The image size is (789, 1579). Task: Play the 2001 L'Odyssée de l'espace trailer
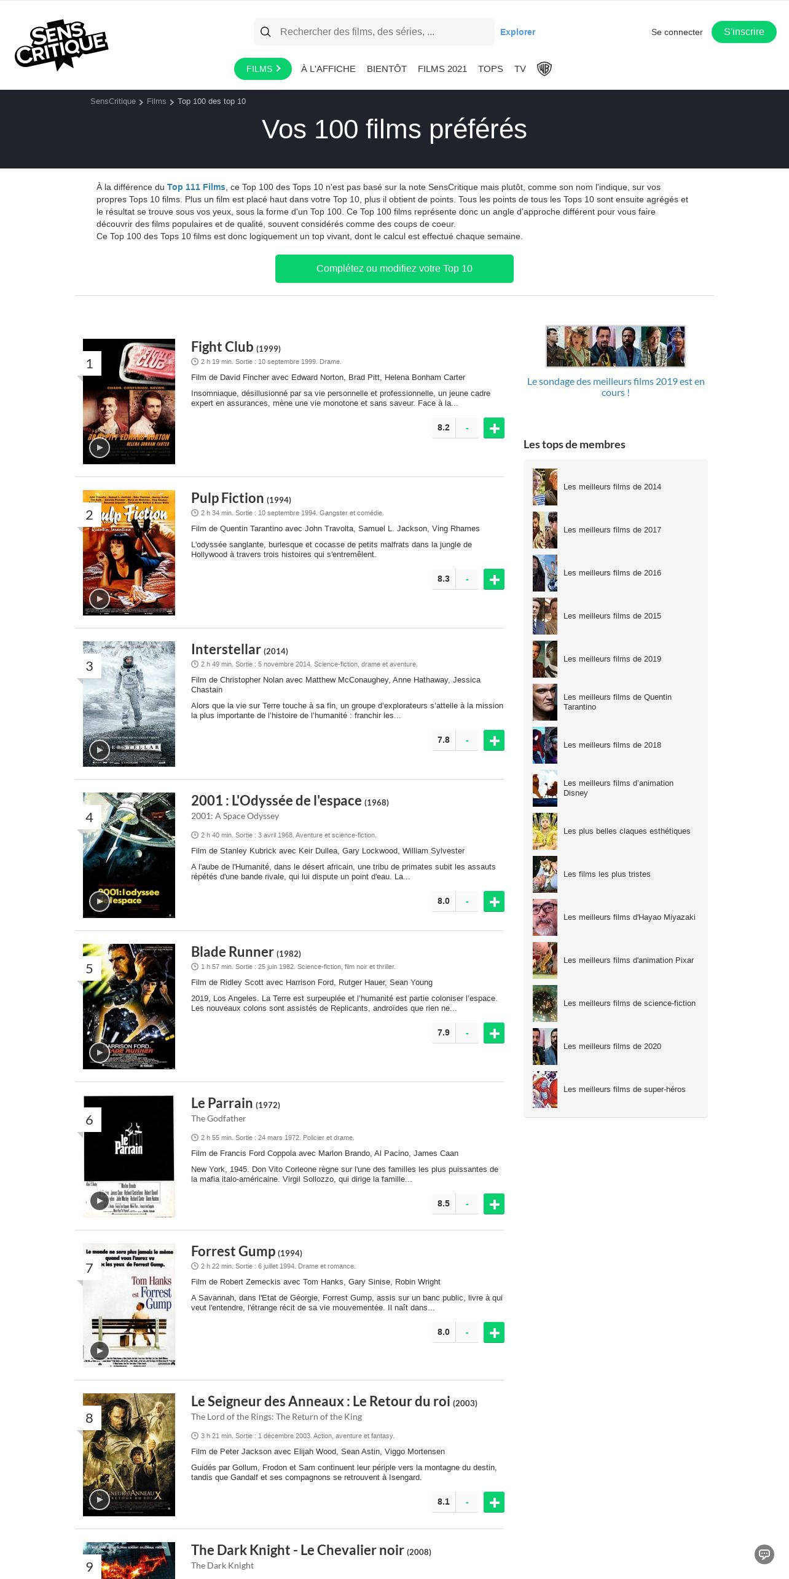(x=100, y=901)
